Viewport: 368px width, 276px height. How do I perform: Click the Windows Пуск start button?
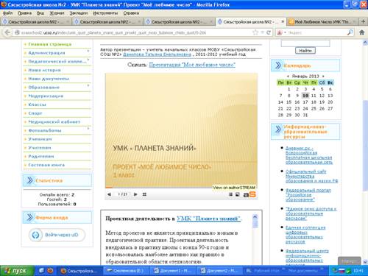pos(16,271)
